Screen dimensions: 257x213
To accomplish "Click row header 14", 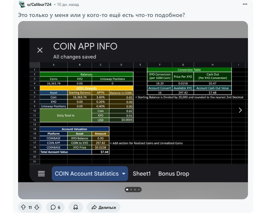I will click(x=34, y=129).
